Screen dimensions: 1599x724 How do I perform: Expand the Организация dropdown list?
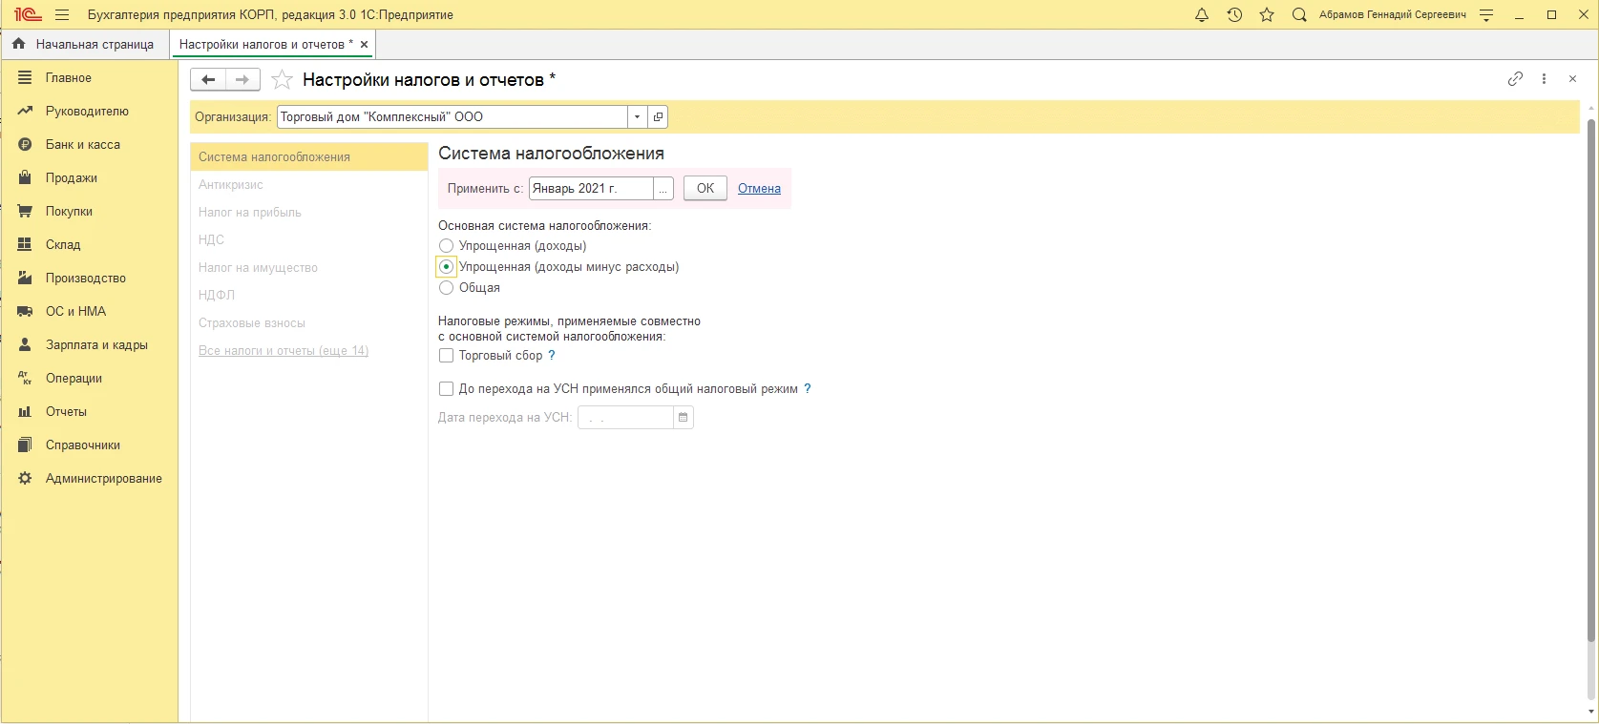pos(637,117)
